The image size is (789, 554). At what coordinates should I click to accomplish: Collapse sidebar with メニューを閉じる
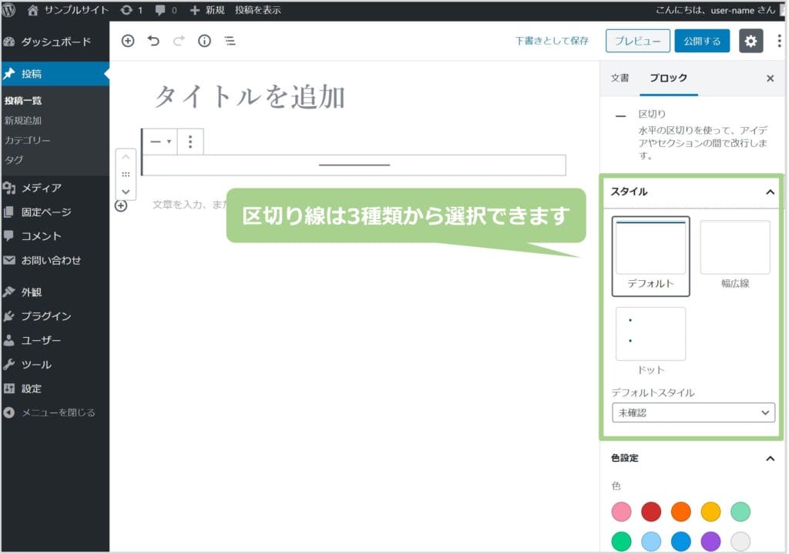pyautogui.click(x=55, y=412)
